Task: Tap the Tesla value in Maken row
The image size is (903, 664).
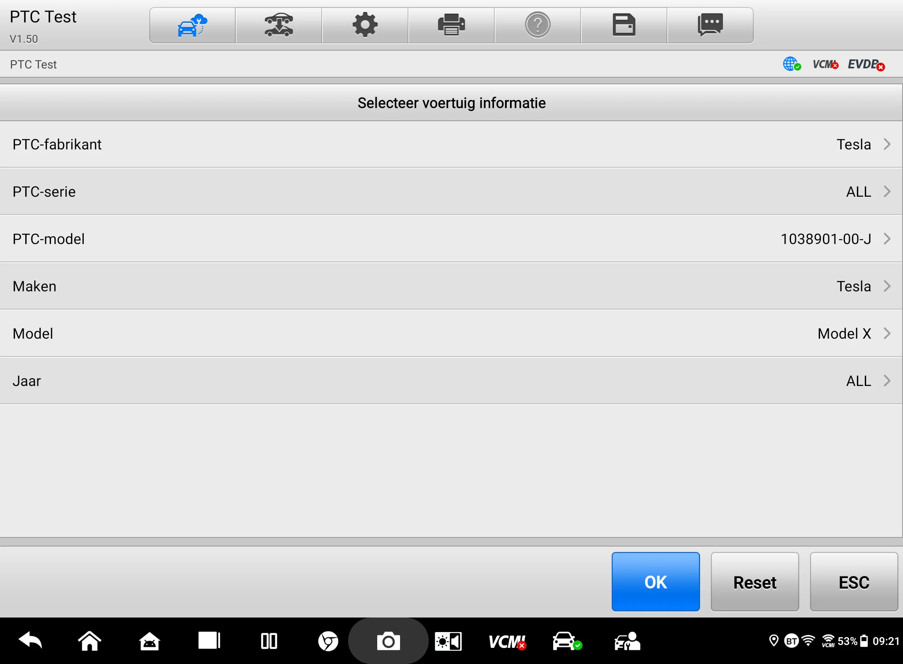Action: pyautogui.click(x=854, y=286)
